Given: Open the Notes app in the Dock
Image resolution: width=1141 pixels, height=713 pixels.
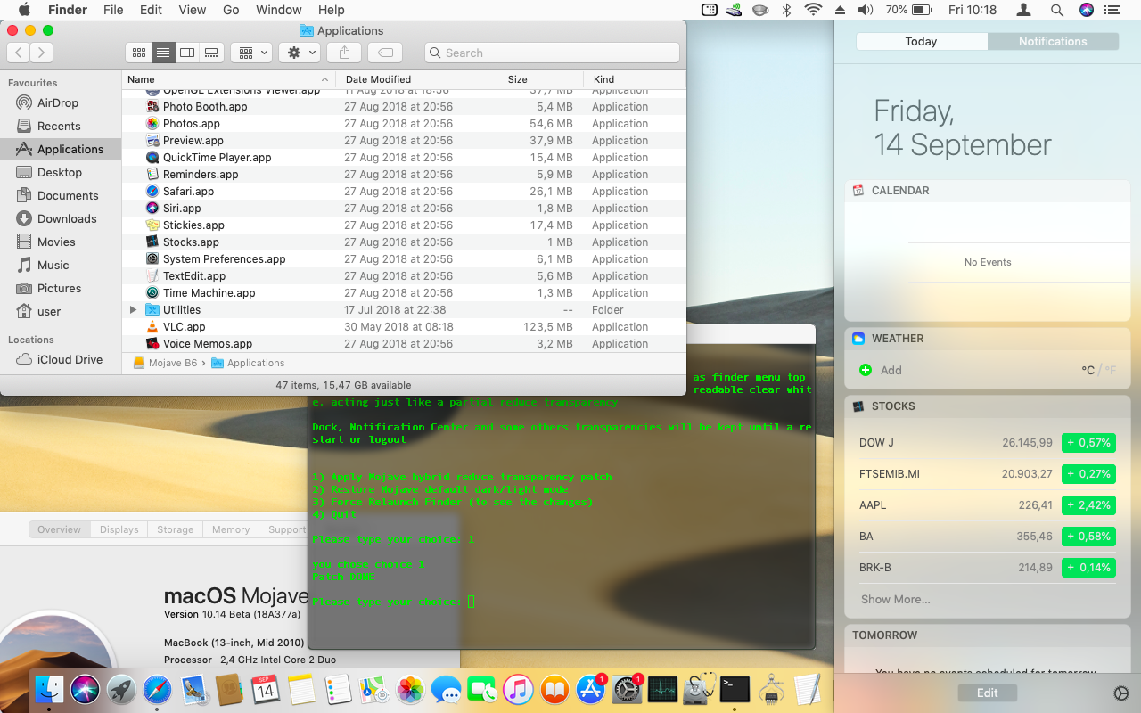Looking at the screenshot, I should click(301, 689).
